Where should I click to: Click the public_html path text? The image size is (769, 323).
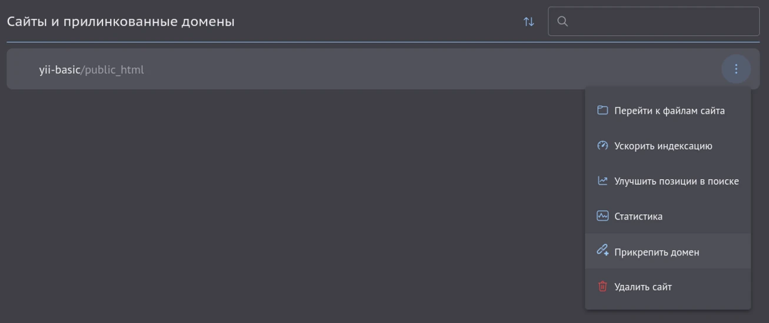click(x=114, y=70)
